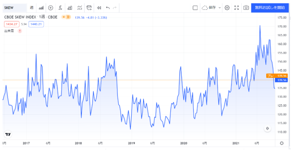Click the 2021 time axis label
293x156 pixels.
pyautogui.click(x=236, y=143)
